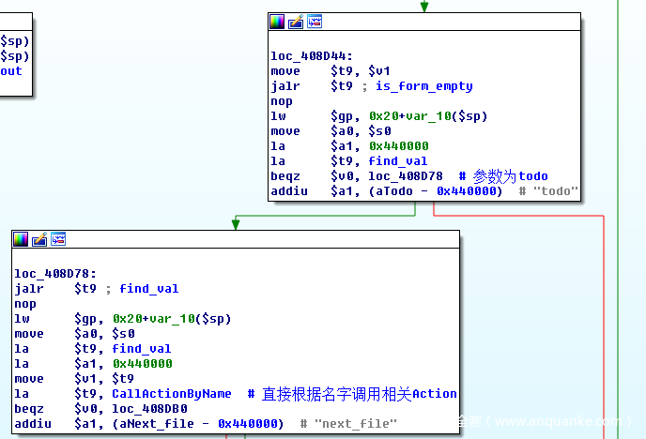Click the pencil edit icon in the loc_408D44 node
Screen dimensions: 646x439
[296, 22]
